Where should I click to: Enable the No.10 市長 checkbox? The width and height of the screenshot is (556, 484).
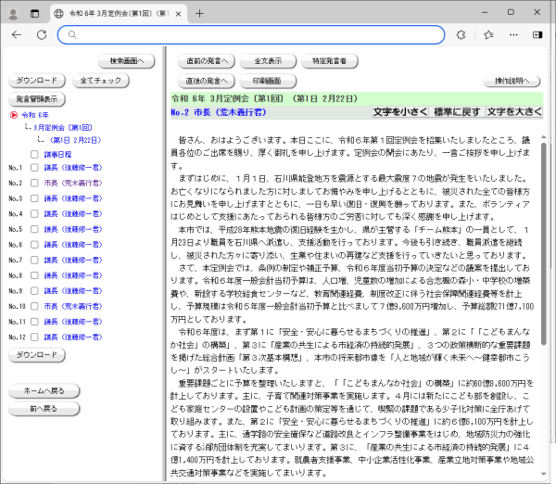click(34, 306)
